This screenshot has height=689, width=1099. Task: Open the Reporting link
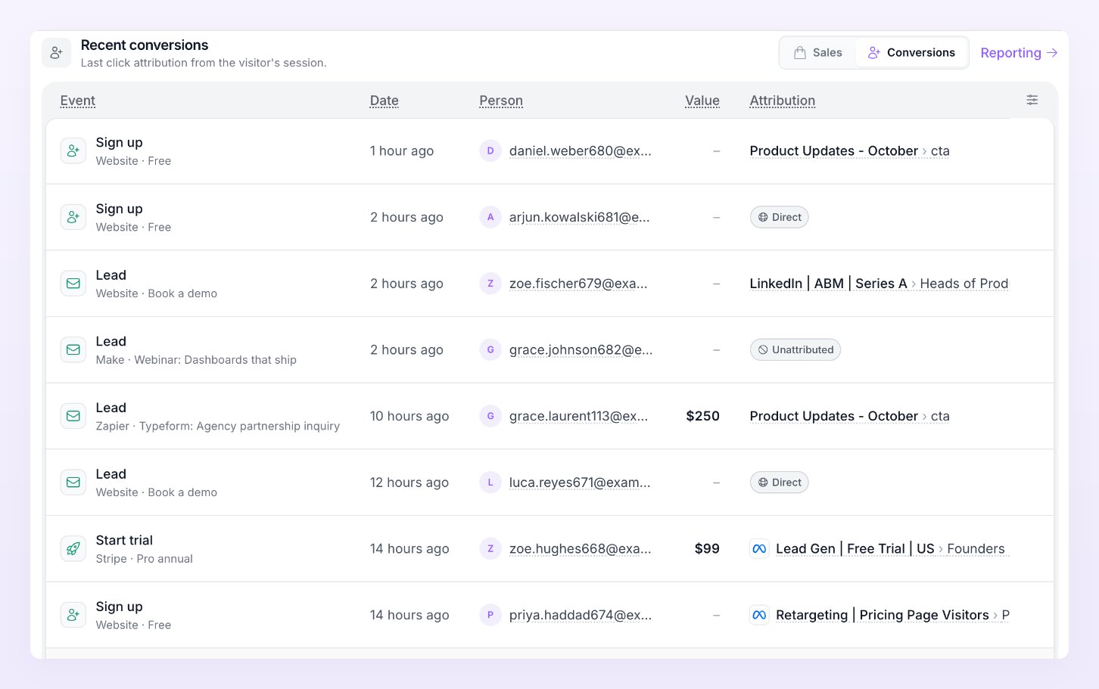(1019, 53)
